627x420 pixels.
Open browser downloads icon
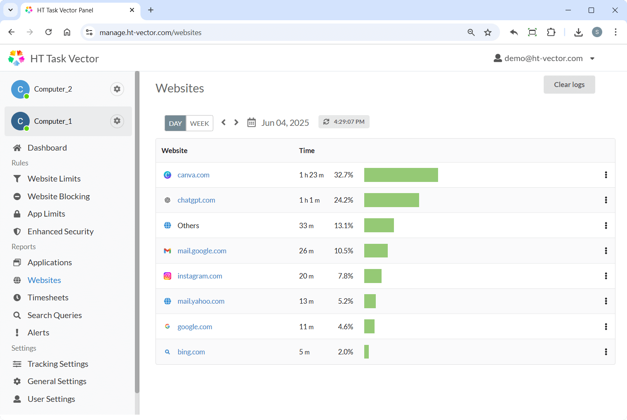pos(578,32)
